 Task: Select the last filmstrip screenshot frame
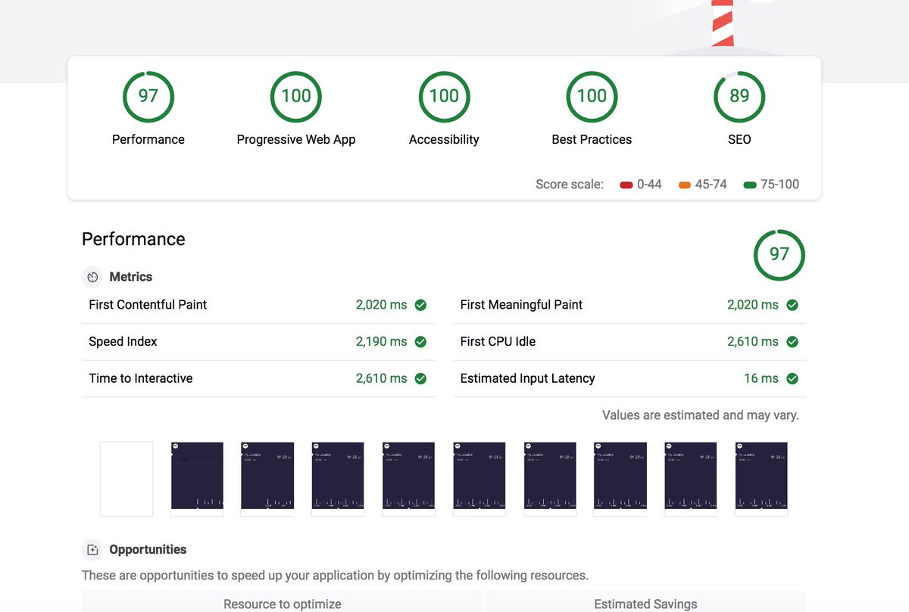762,479
